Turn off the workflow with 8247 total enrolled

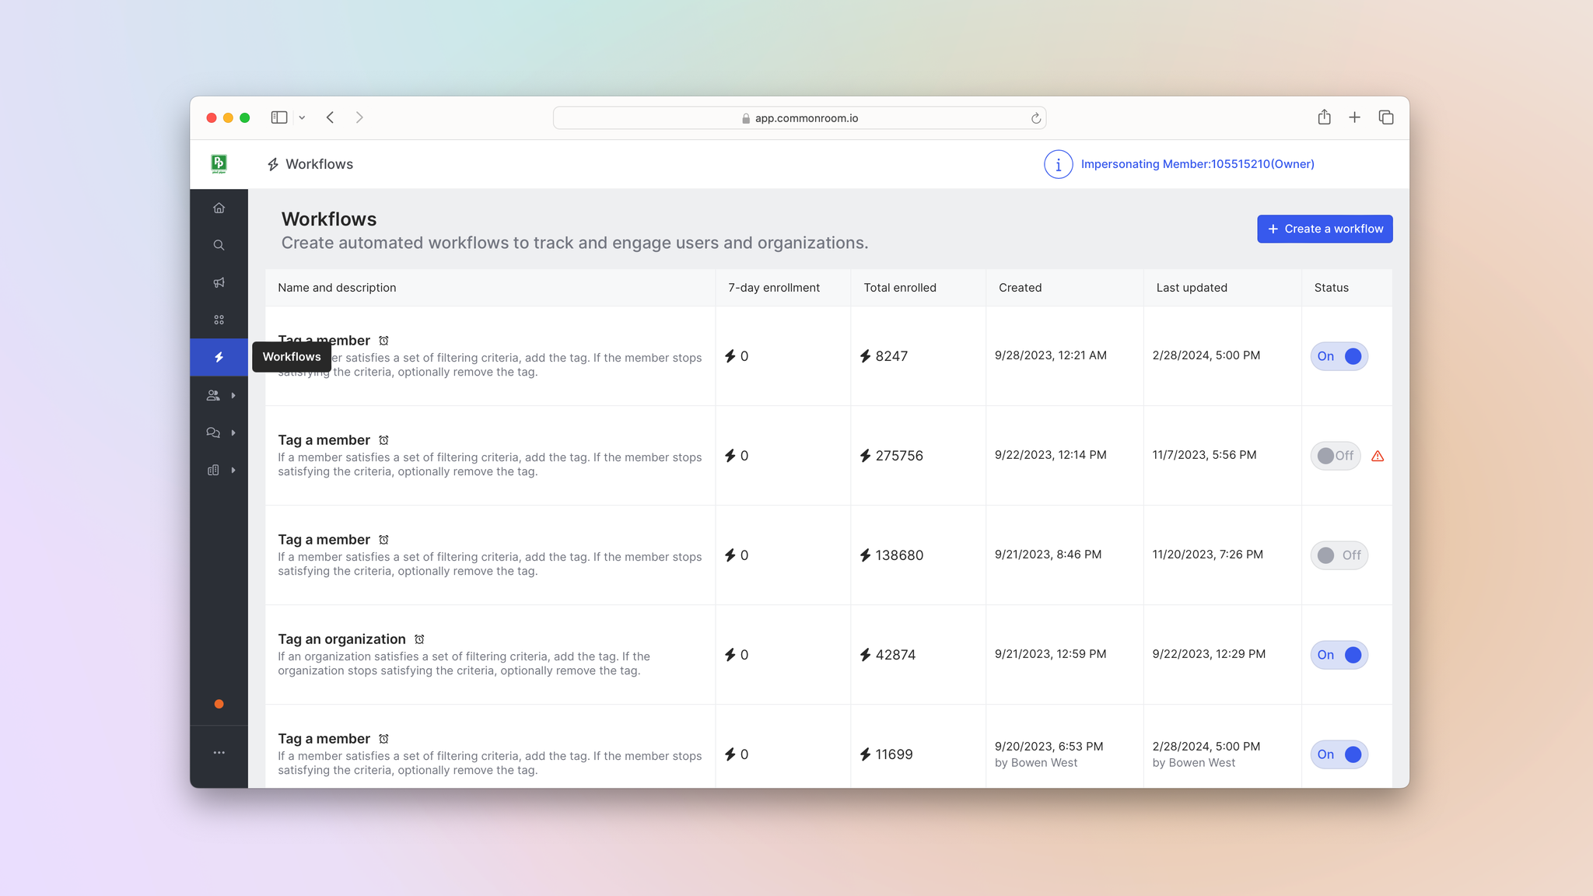click(x=1339, y=356)
